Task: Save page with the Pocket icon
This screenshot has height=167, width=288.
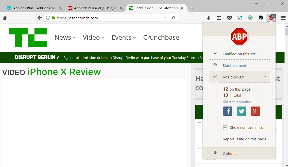Action: (229, 18)
